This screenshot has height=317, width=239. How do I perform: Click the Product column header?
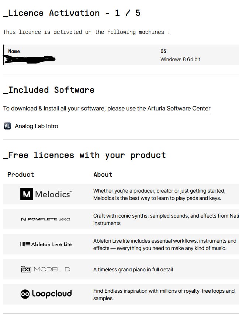pyautogui.click(x=21, y=175)
